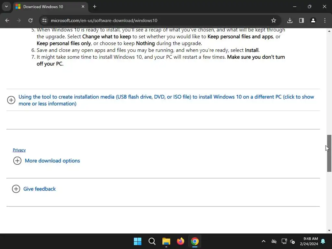The image size is (332, 249).
Task: Minimize the Chrome window
Action: 294,6
